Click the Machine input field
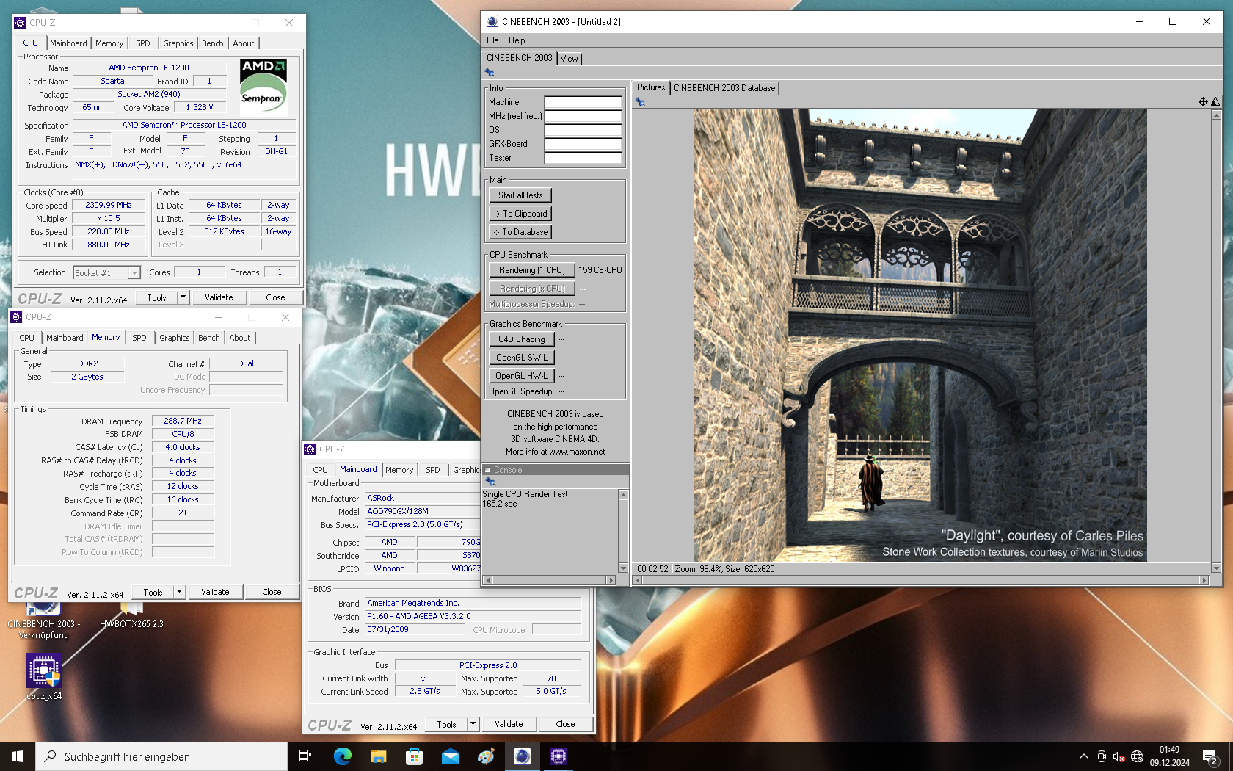The image size is (1233, 771). click(583, 102)
